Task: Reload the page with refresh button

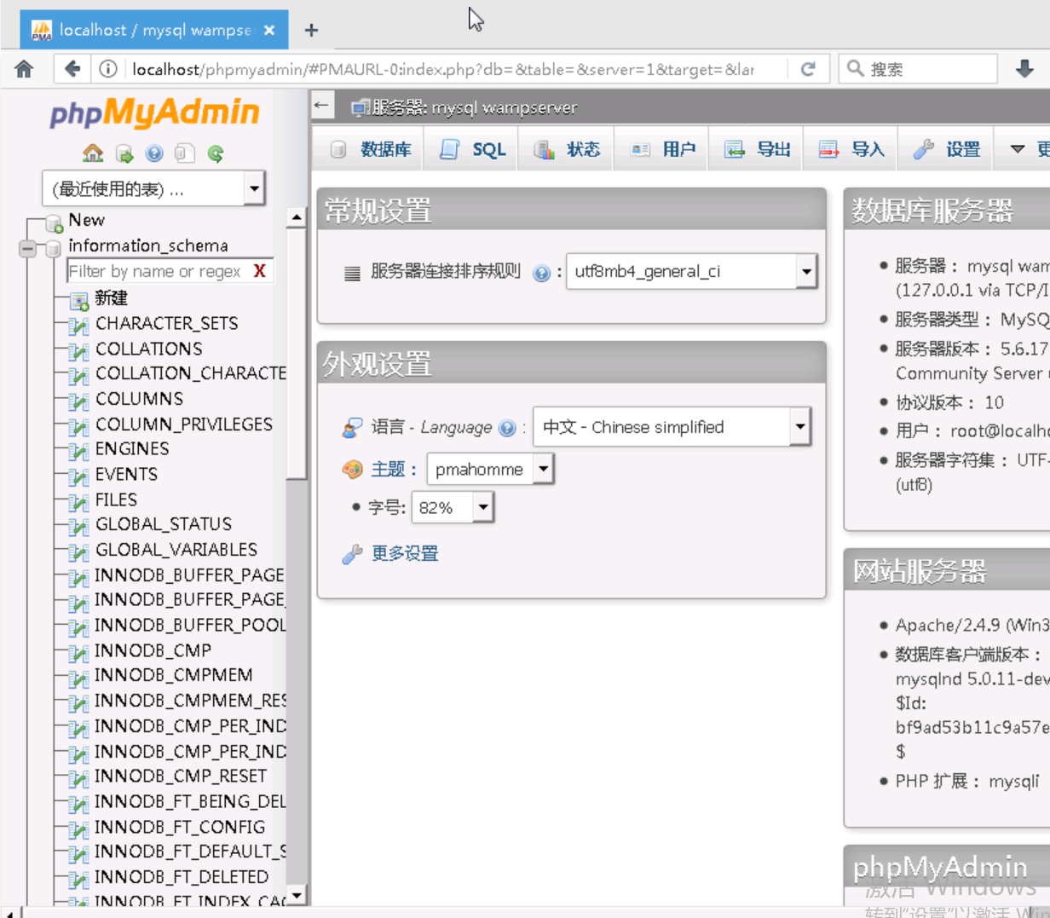Action: tap(808, 69)
